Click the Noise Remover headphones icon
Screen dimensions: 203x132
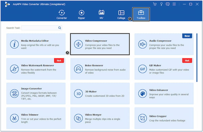pos(78,69)
